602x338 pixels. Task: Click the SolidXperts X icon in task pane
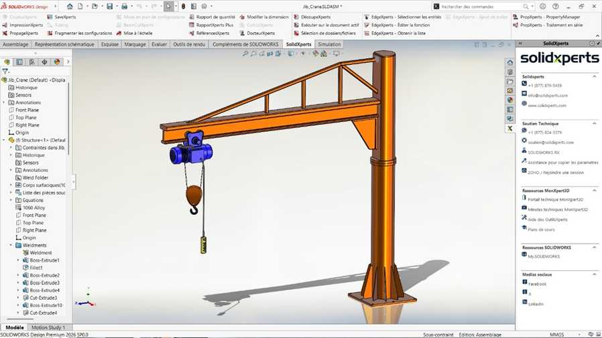[x=510, y=128]
